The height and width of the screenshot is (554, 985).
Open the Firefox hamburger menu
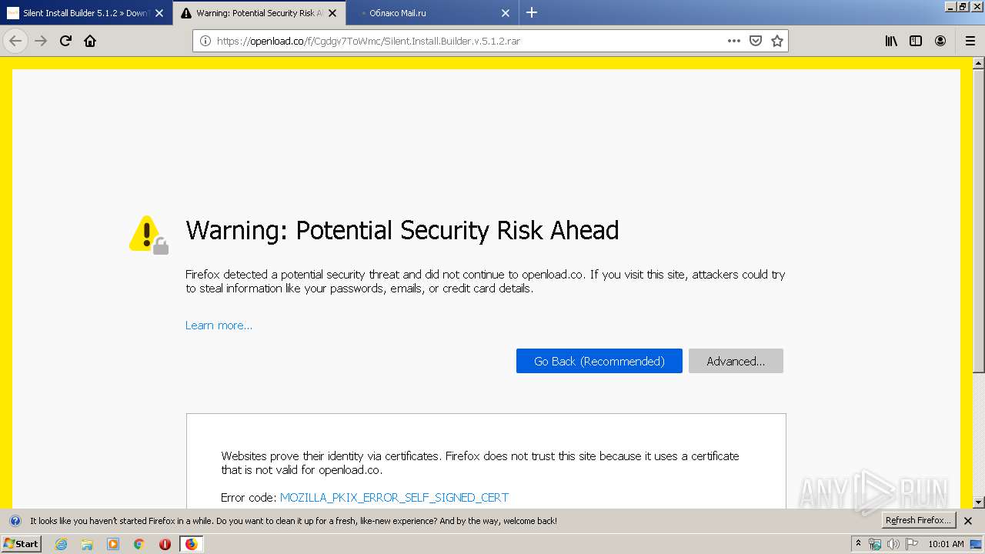point(970,41)
